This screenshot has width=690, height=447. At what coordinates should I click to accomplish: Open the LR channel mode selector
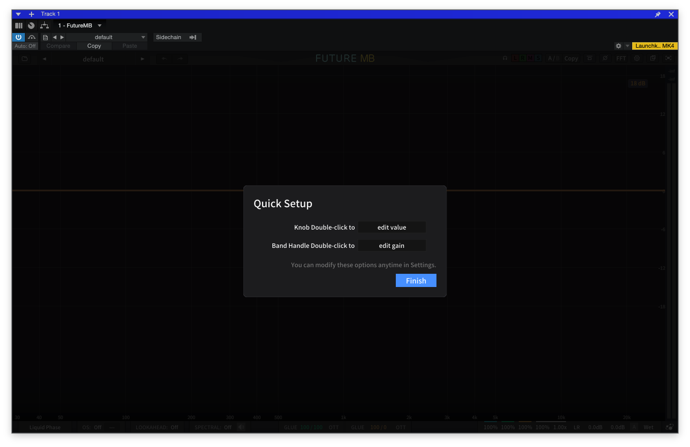[577, 427]
